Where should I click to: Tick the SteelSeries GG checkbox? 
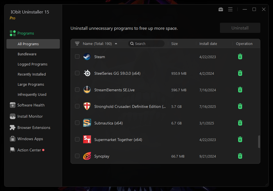point(77,73)
